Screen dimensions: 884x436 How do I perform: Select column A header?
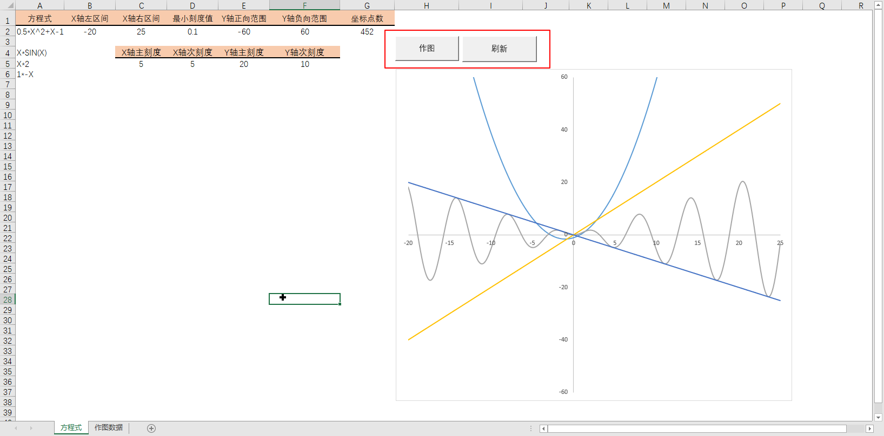tap(40, 5)
